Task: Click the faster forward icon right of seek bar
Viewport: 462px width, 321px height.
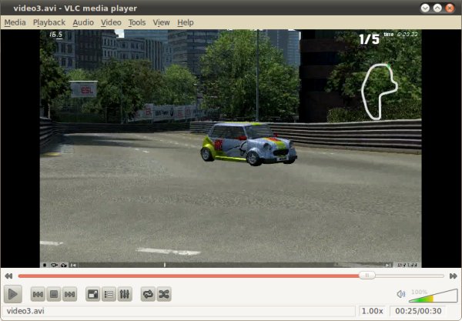Action: click(454, 276)
